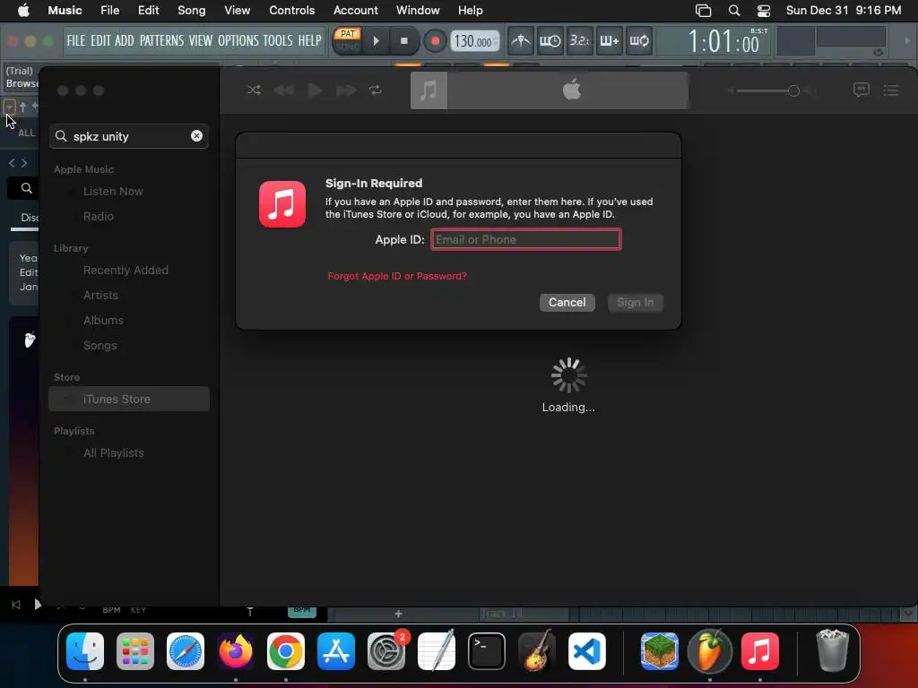Open Google Chrome from the Dock

click(286, 651)
